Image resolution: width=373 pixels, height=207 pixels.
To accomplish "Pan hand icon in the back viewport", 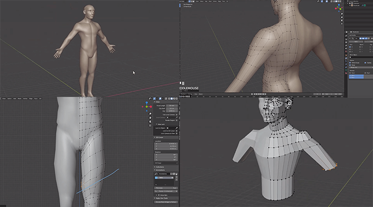I will (342, 17).
